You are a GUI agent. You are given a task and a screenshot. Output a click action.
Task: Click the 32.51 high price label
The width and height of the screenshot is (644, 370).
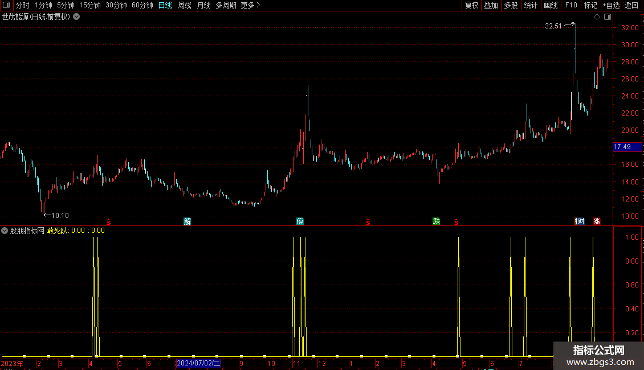pyautogui.click(x=553, y=26)
